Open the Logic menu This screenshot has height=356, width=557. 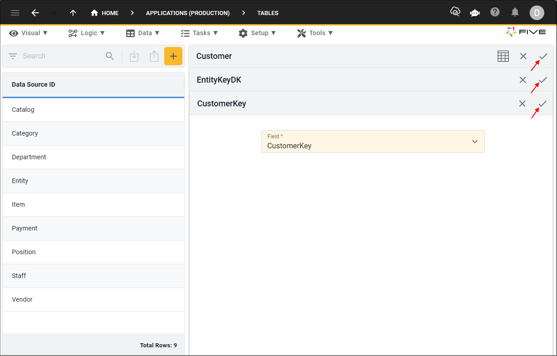pos(87,33)
